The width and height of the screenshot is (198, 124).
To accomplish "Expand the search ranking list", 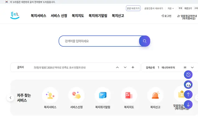I will (192, 68).
